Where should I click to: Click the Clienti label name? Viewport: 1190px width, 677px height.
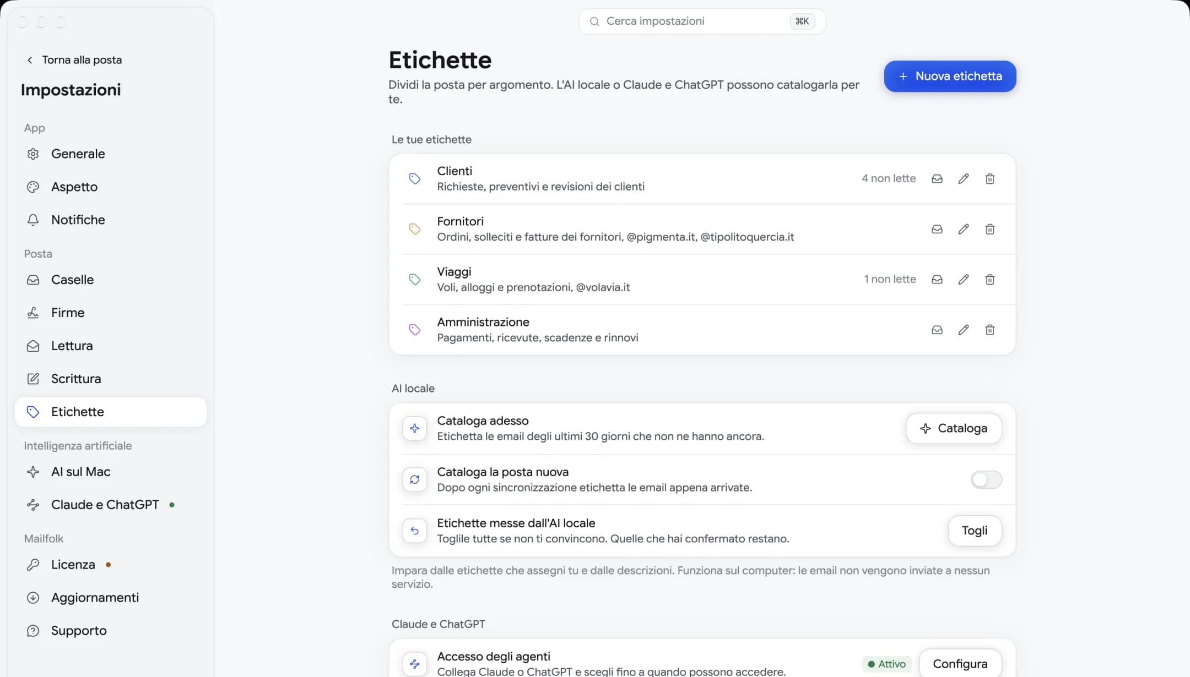coord(455,171)
